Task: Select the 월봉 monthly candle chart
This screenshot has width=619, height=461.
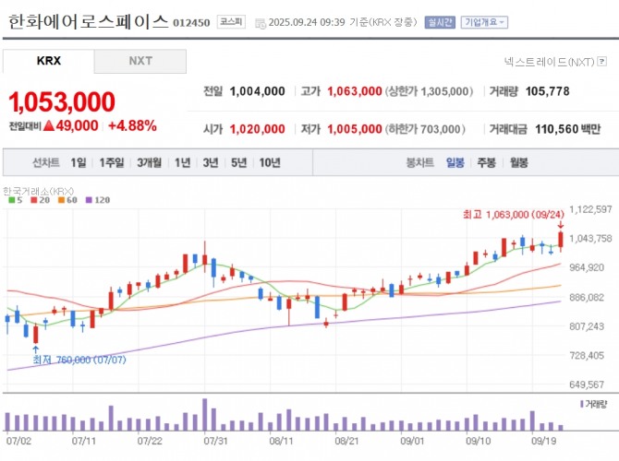Action: [518, 162]
